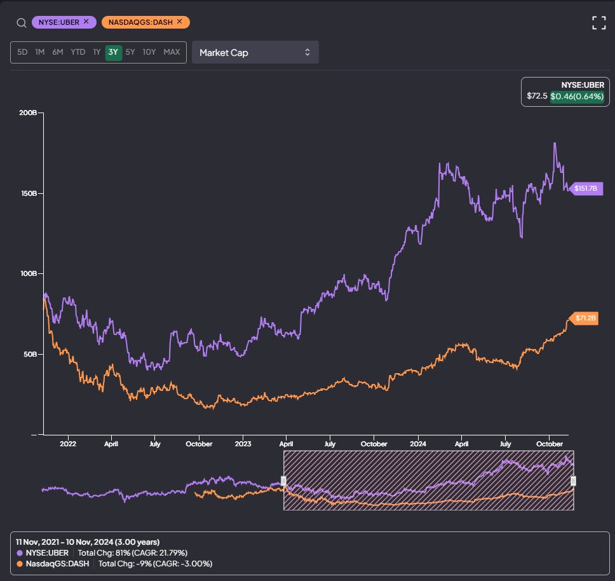
Task: Remove the NASDAQGS:DASH ticker chip
Action: coord(180,22)
